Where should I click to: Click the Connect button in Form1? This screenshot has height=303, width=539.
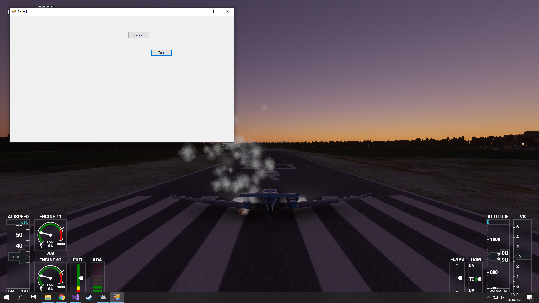(138, 35)
